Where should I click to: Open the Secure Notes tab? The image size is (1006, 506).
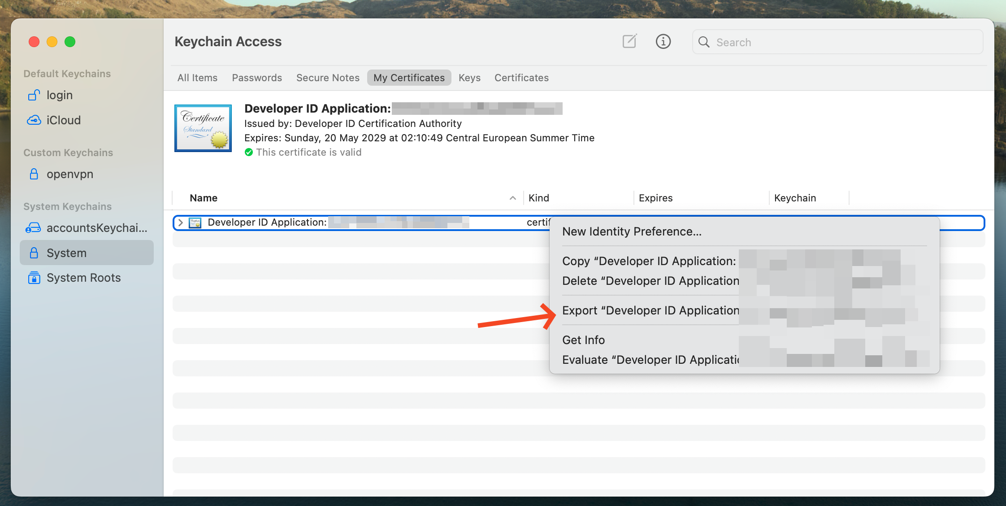point(328,78)
